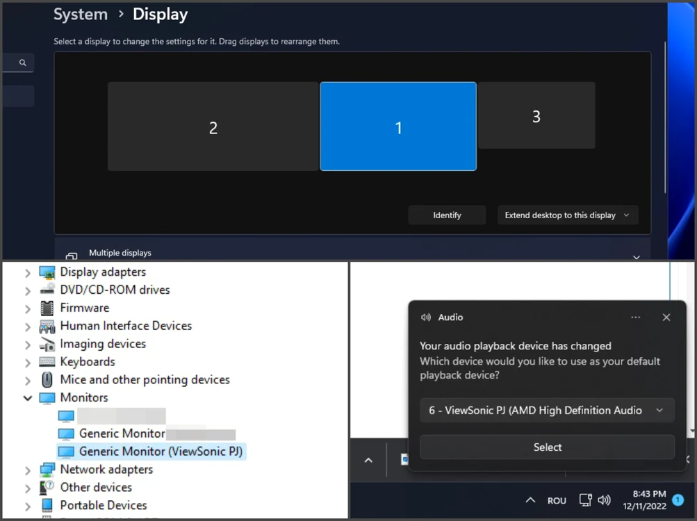Expand the Network adapters tree node
Viewport: 697px width, 521px height.
(28, 470)
